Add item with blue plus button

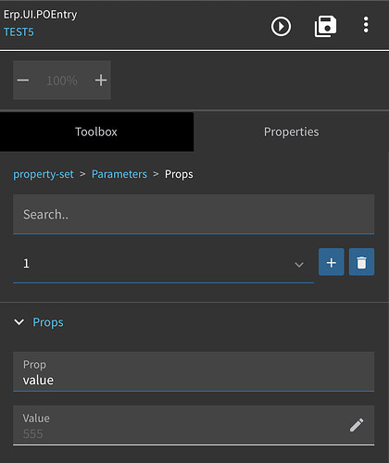tap(332, 262)
